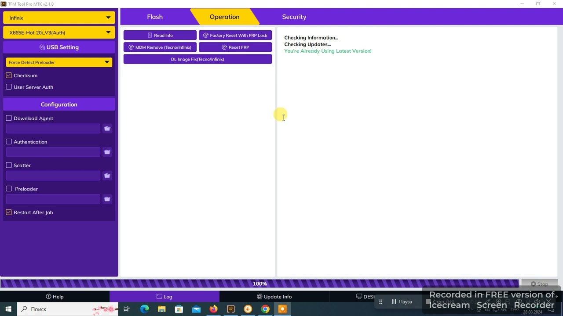Open the Security tab
This screenshot has height=316, width=563.
click(294, 17)
